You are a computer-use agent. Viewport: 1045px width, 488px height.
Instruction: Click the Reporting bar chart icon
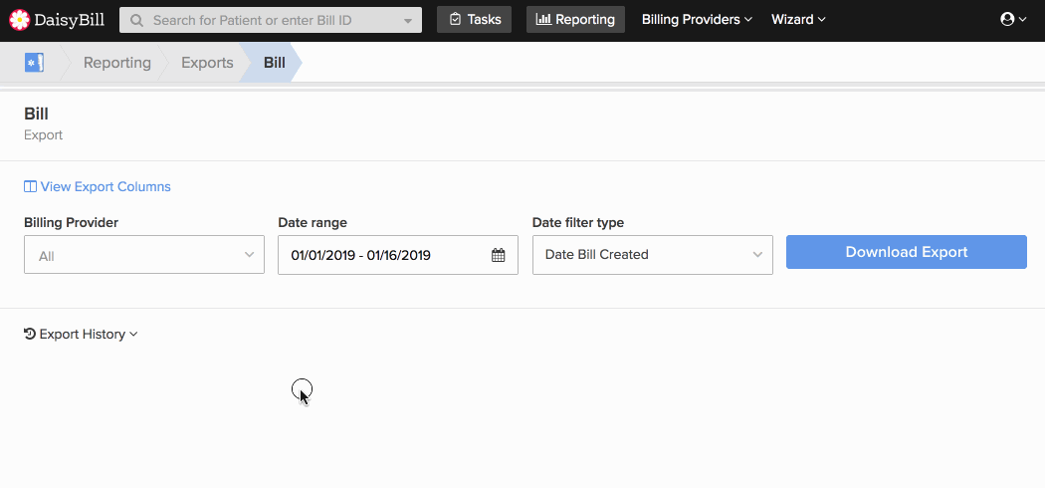[x=543, y=19]
